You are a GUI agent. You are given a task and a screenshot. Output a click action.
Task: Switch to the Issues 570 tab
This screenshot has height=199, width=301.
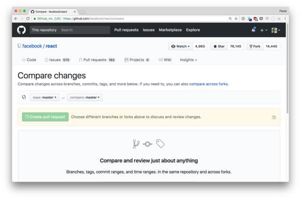pyautogui.click(x=57, y=60)
